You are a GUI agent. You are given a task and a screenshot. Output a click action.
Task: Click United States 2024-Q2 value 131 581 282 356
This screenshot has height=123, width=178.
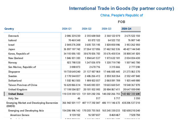coord(91,94)
